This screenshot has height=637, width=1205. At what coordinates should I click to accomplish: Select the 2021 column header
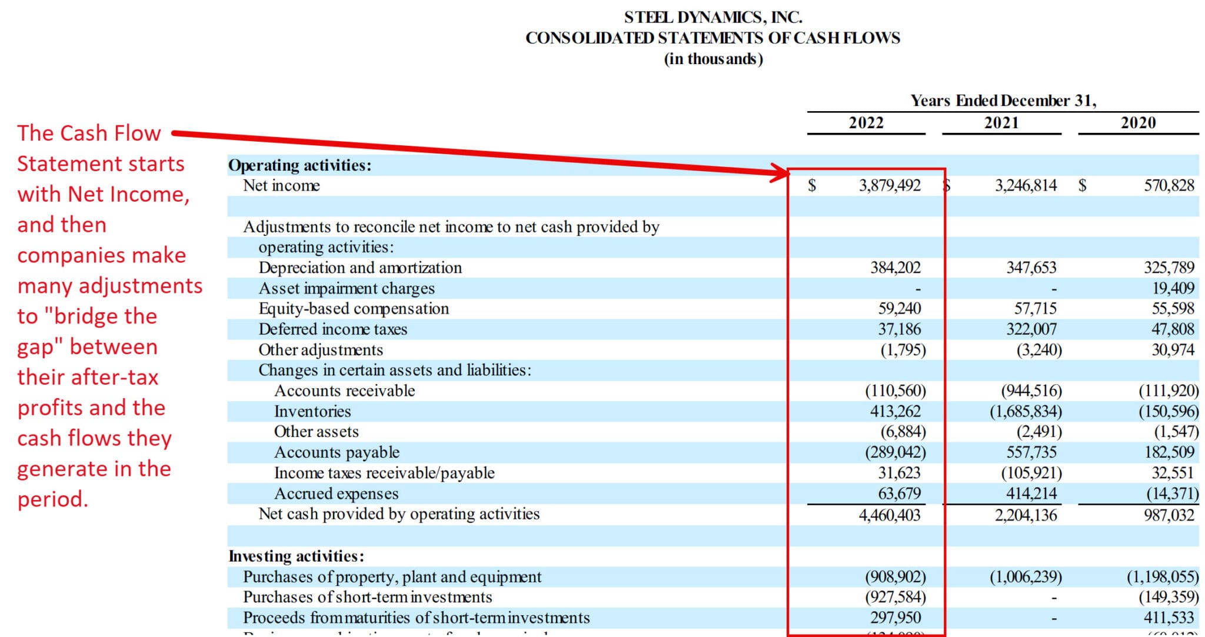(1003, 123)
